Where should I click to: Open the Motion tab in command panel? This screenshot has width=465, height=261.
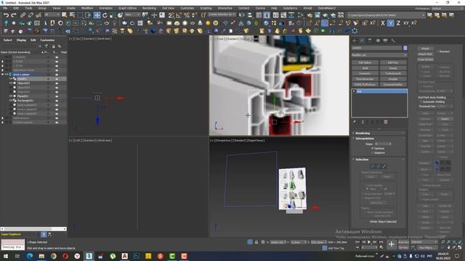(378, 41)
